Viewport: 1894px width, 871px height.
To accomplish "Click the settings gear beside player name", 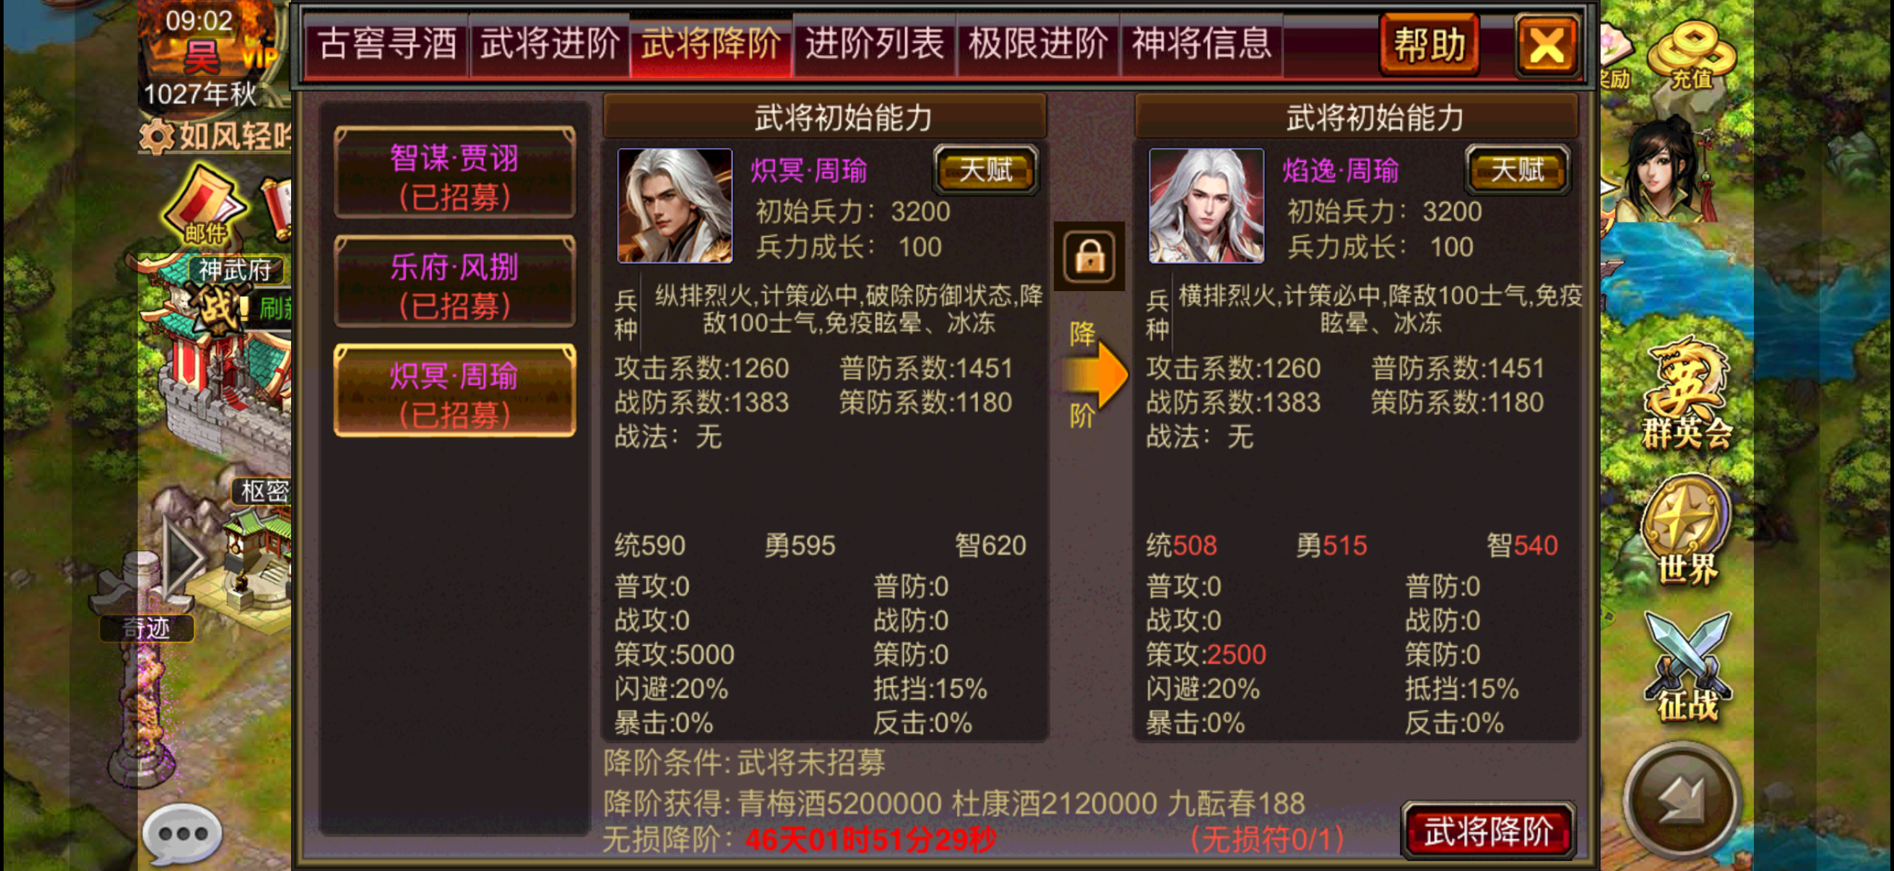I will 156,136.
